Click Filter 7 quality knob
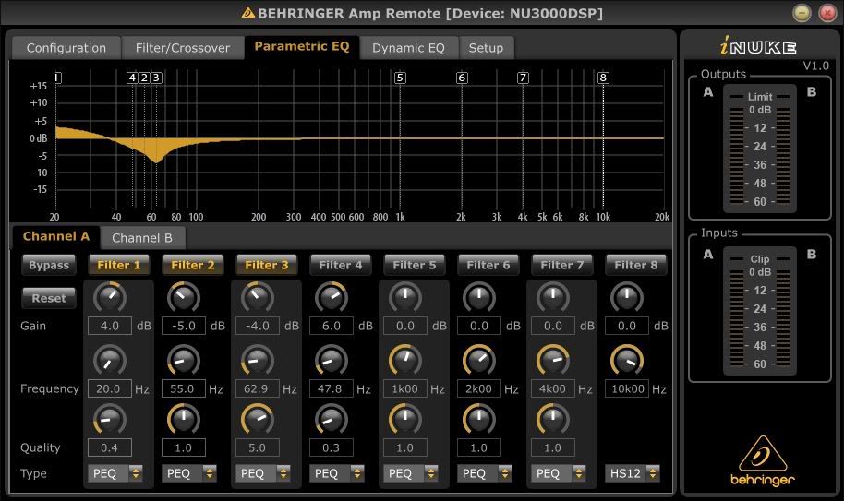This screenshot has height=501, width=844. 553,419
